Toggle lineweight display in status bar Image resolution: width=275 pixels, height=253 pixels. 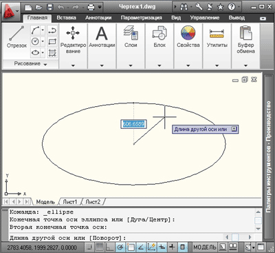(x=172, y=247)
